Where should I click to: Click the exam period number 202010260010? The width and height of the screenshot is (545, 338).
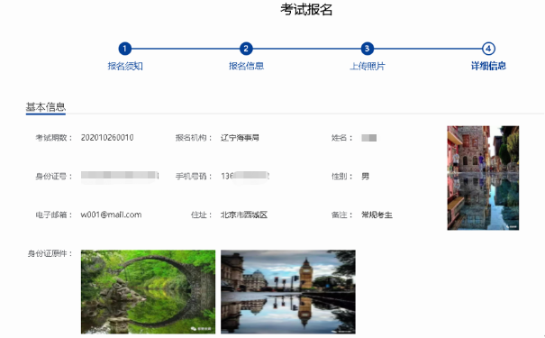pyautogui.click(x=107, y=138)
